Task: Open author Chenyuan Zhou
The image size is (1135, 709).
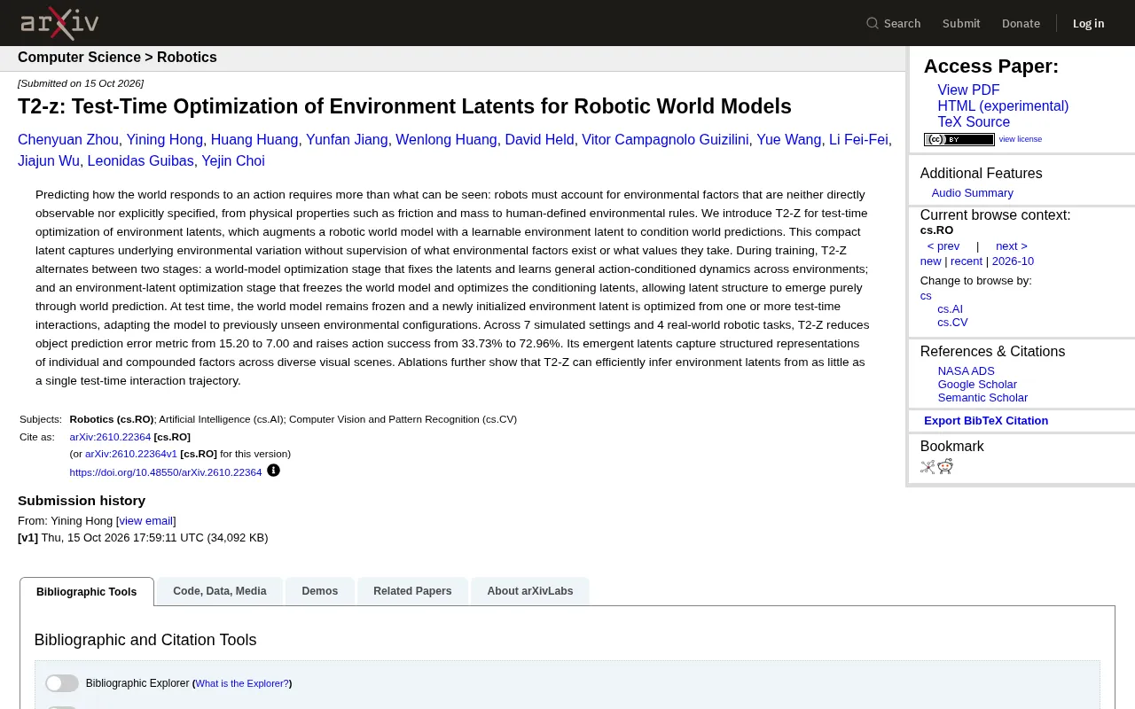Action: [68, 140]
